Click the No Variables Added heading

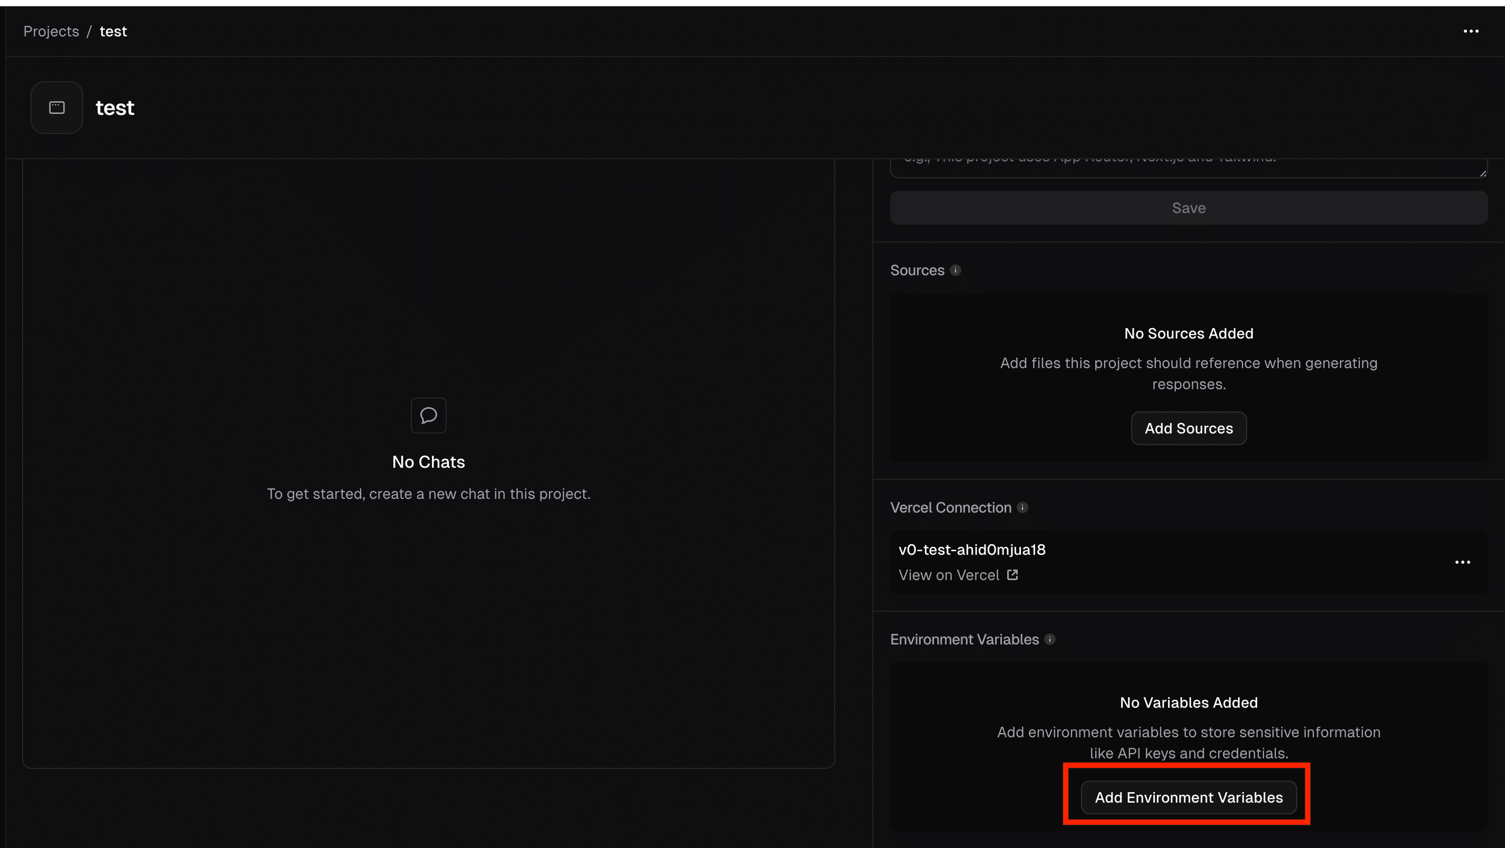point(1189,702)
